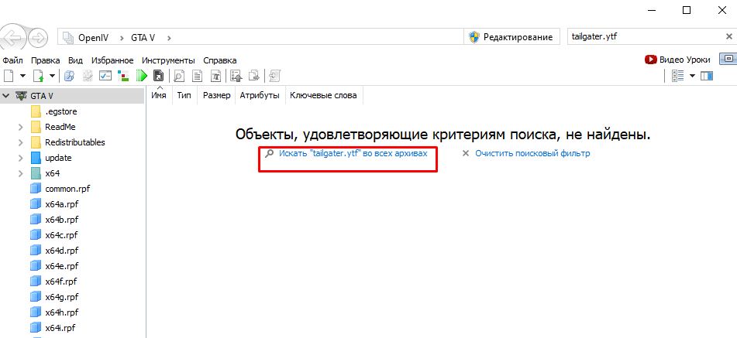Screen dimensions: 737x338
Task: Expand the x64 folder node
Action: tap(21, 173)
